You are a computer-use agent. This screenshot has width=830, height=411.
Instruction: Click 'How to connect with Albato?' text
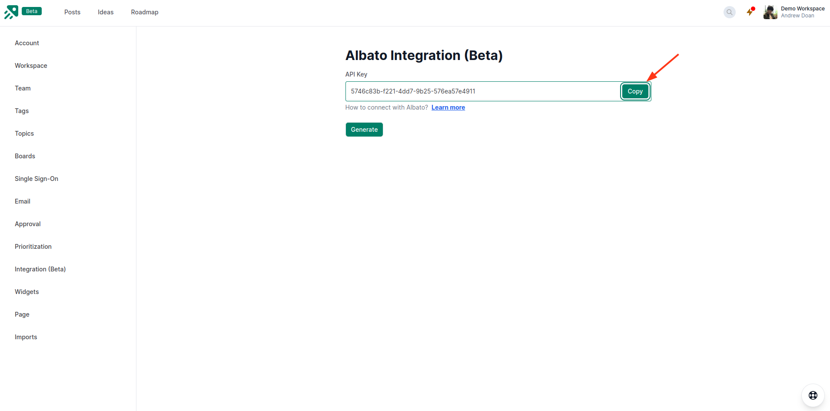(x=387, y=107)
